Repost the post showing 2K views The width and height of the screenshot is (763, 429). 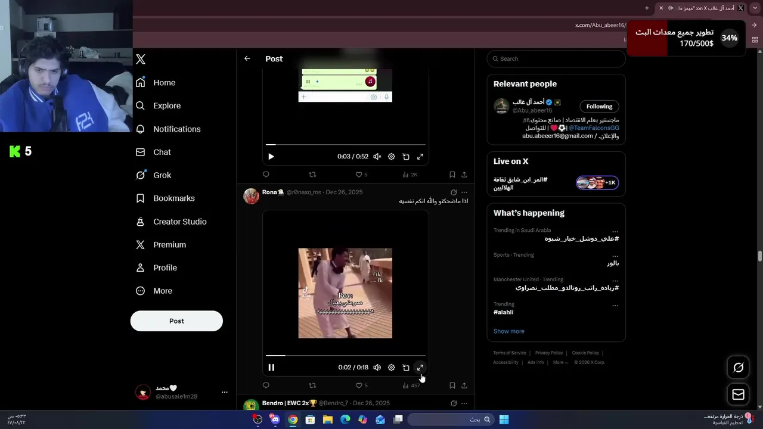pyautogui.click(x=312, y=175)
